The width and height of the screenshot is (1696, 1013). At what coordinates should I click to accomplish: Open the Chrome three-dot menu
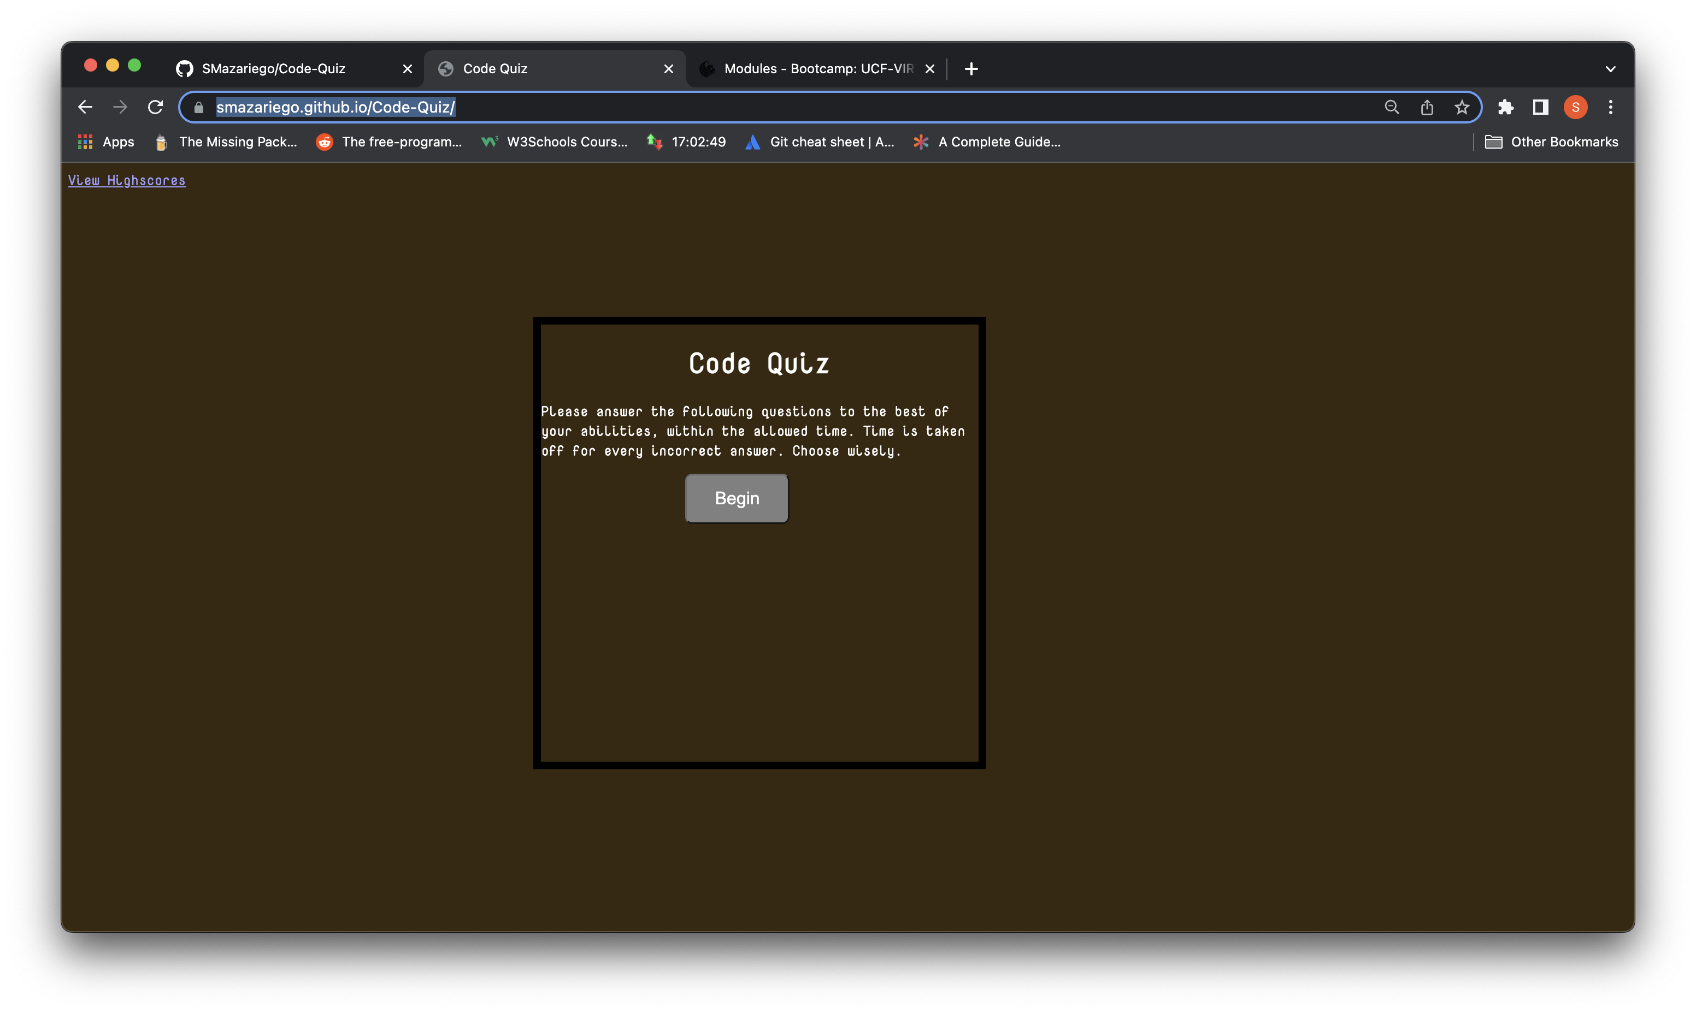(x=1610, y=107)
